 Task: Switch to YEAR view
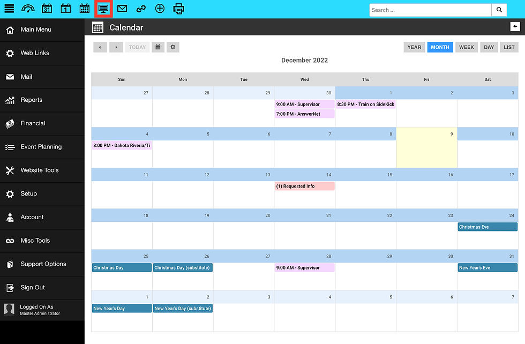(414, 47)
